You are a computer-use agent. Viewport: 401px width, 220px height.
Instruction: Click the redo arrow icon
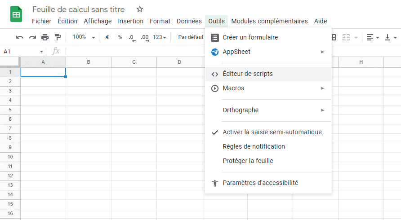pyautogui.click(x=32, y=37)
